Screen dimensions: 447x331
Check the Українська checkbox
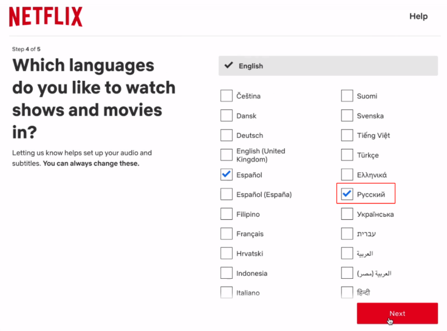pyautogui.click(x=347, y=214)
